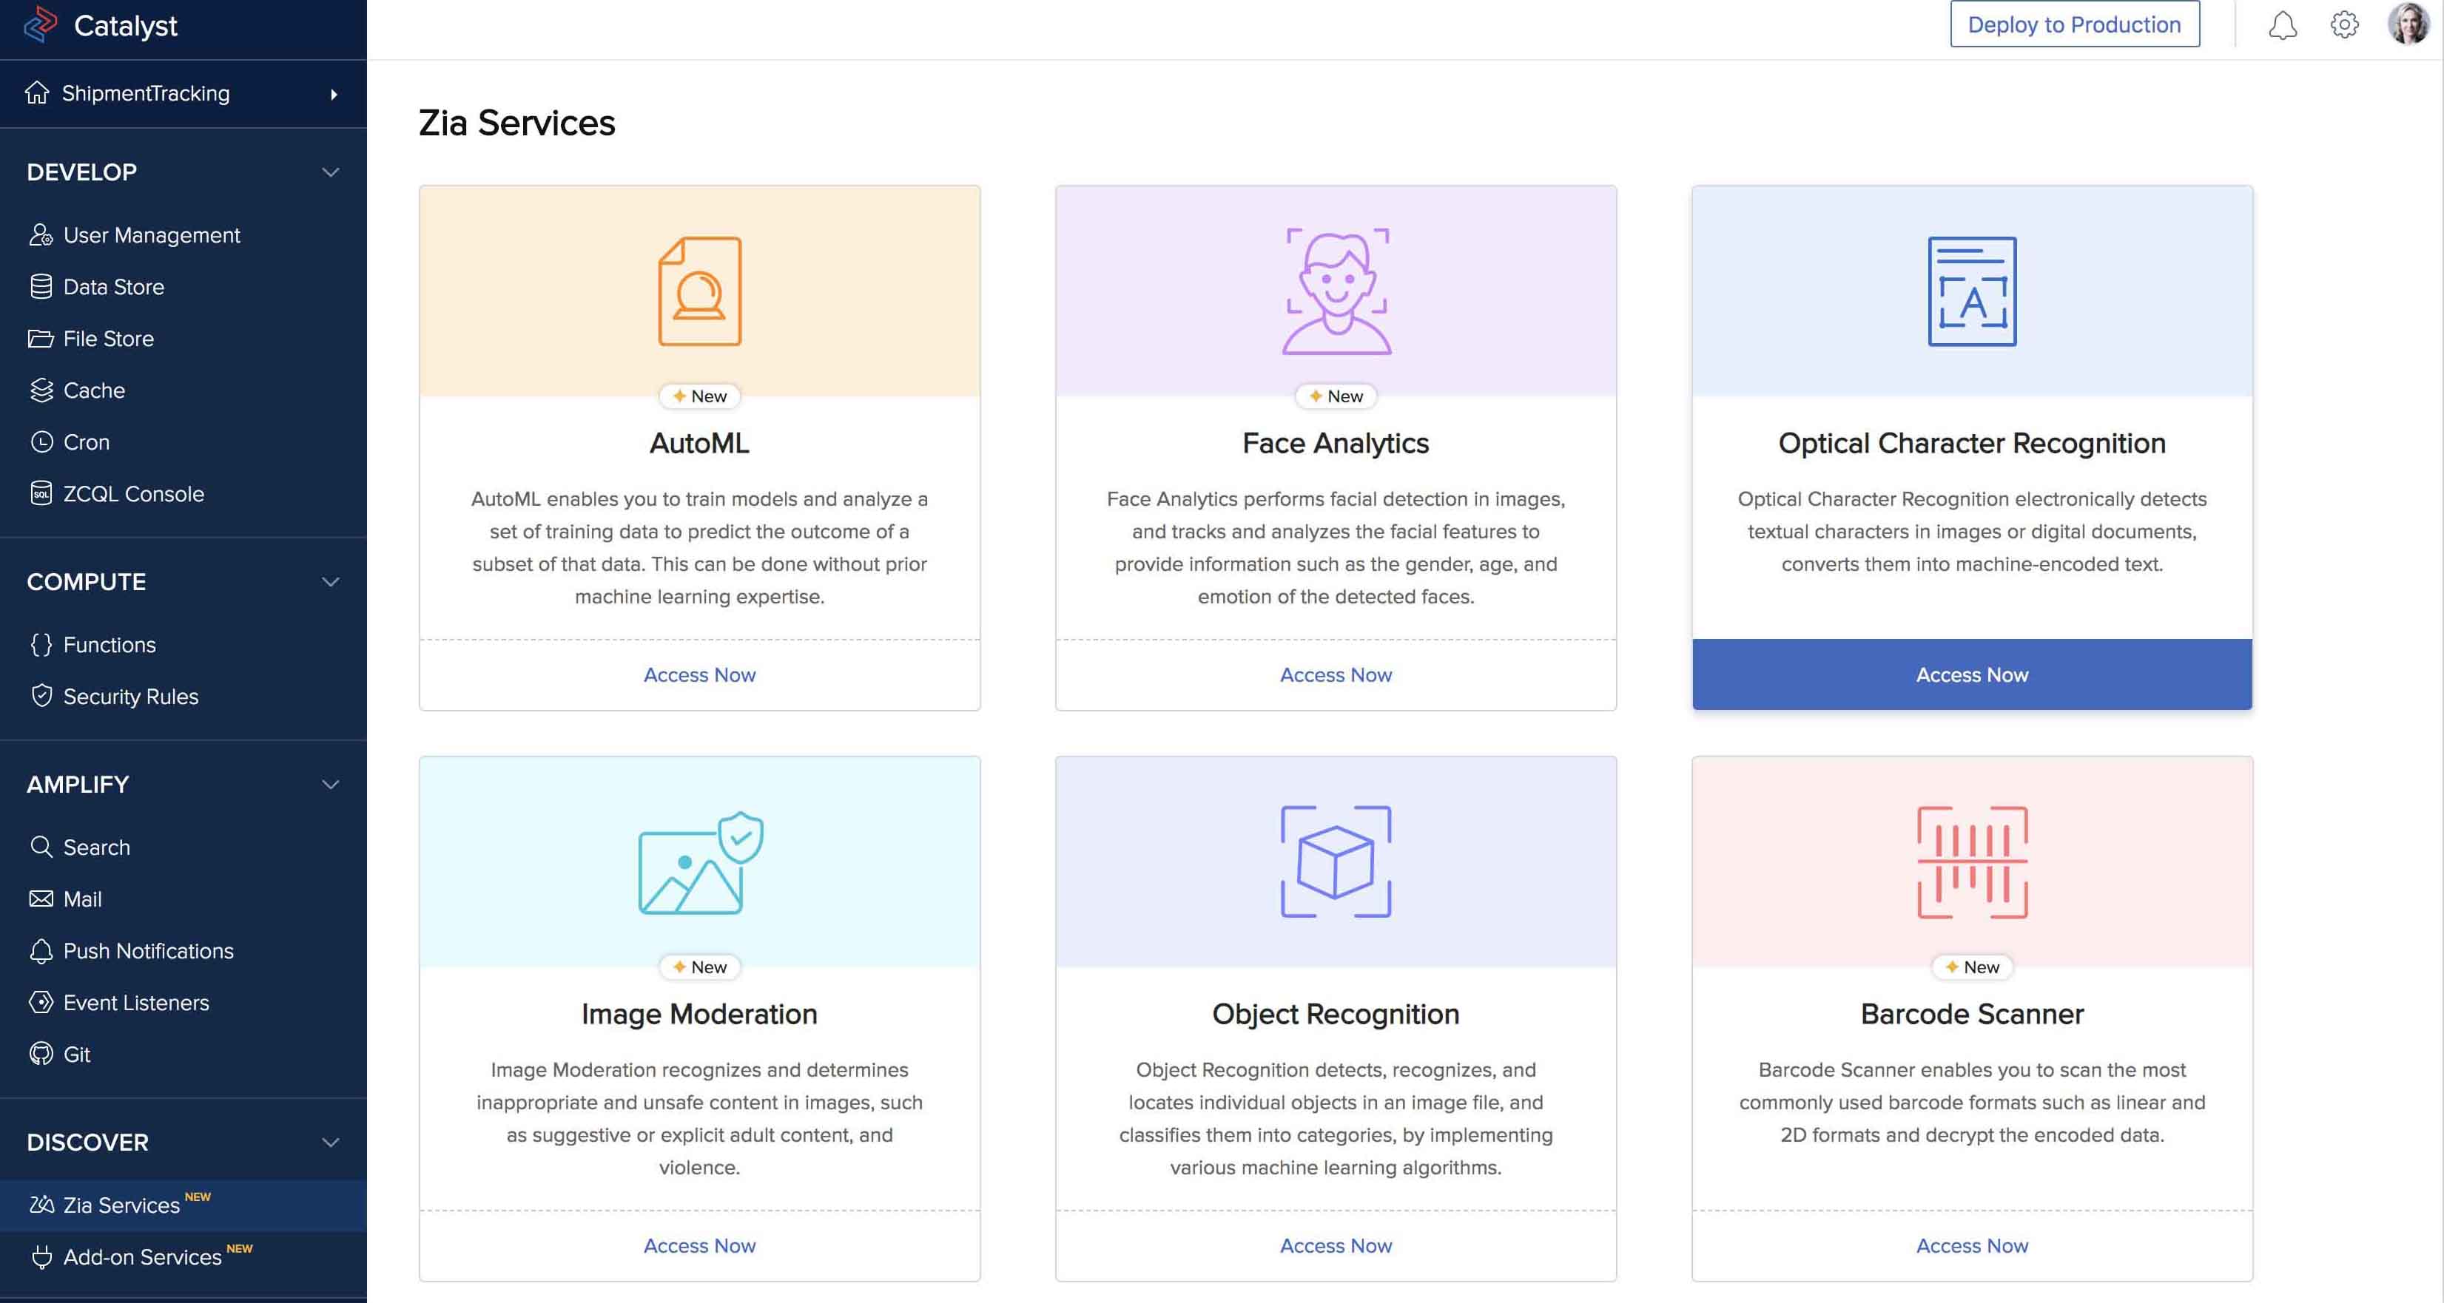Click Access Now link under AutoML
Image resolution: width=2444 pixels, height=1303 pixels.
point(699,674)
